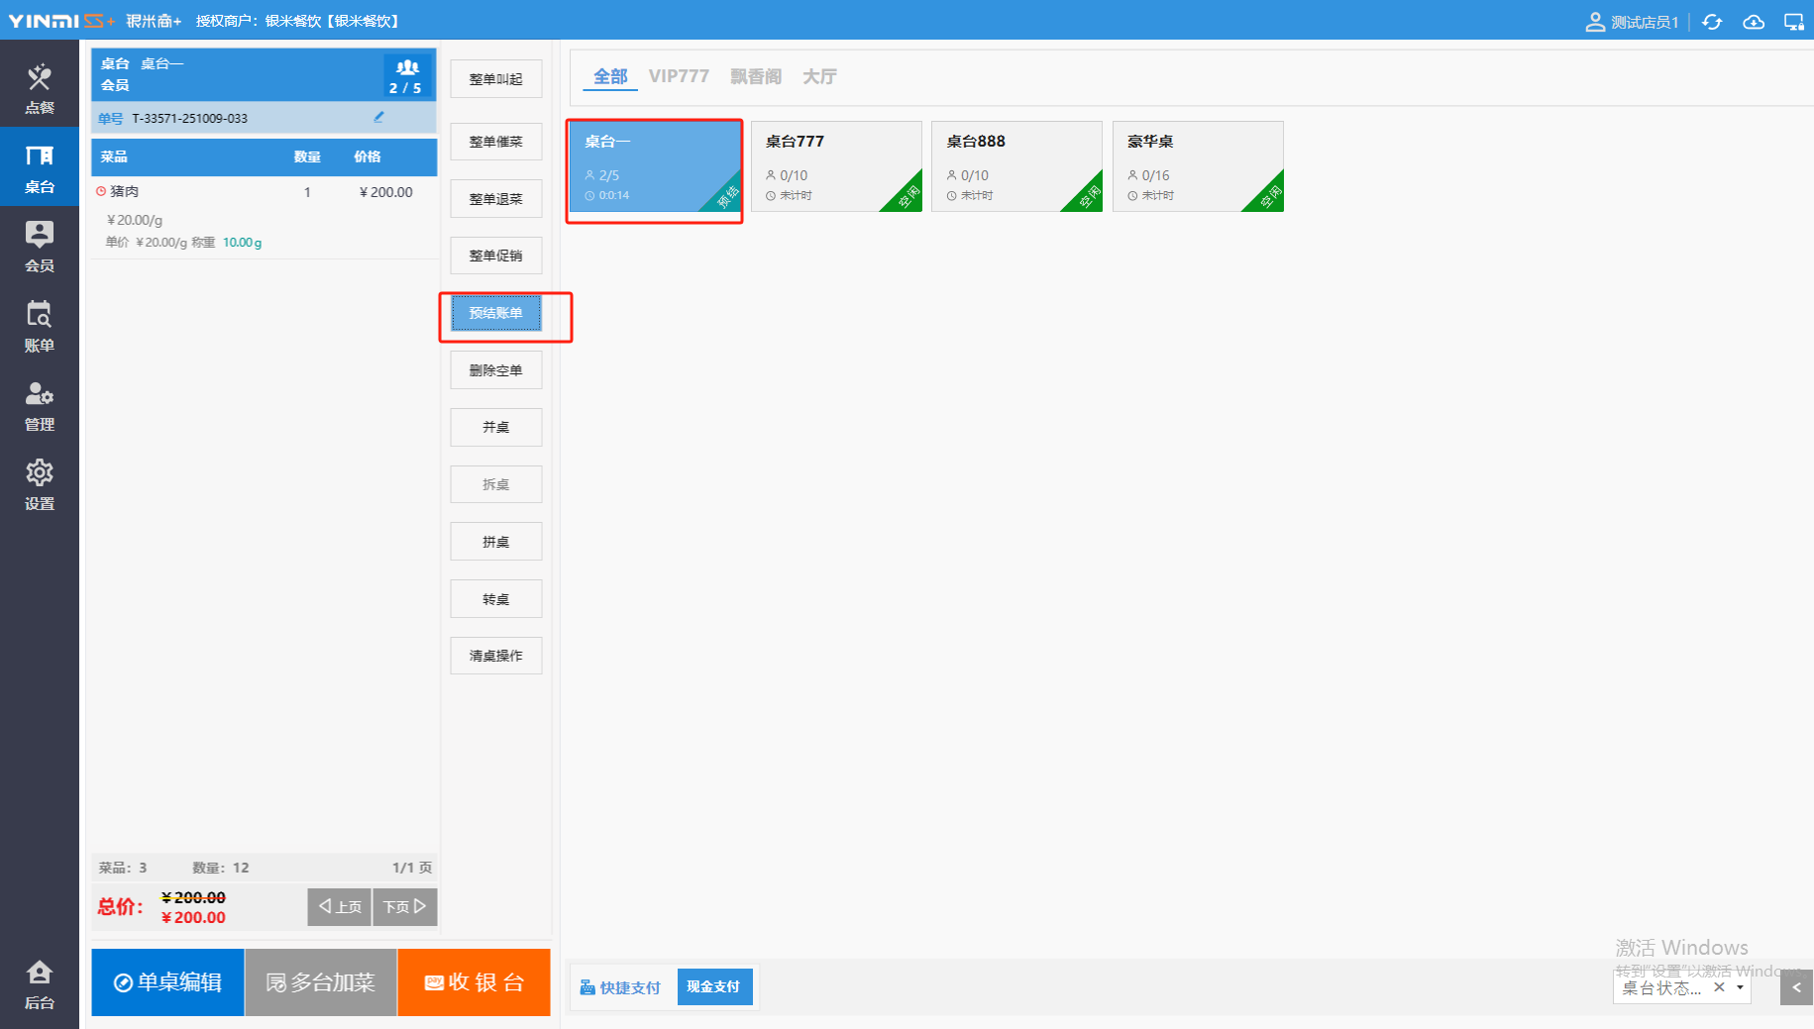The height and width of the screenshot is (1029, 1814).
Task: Clear the 桌台状态 filter selection
Action: tap(1719, 987)
